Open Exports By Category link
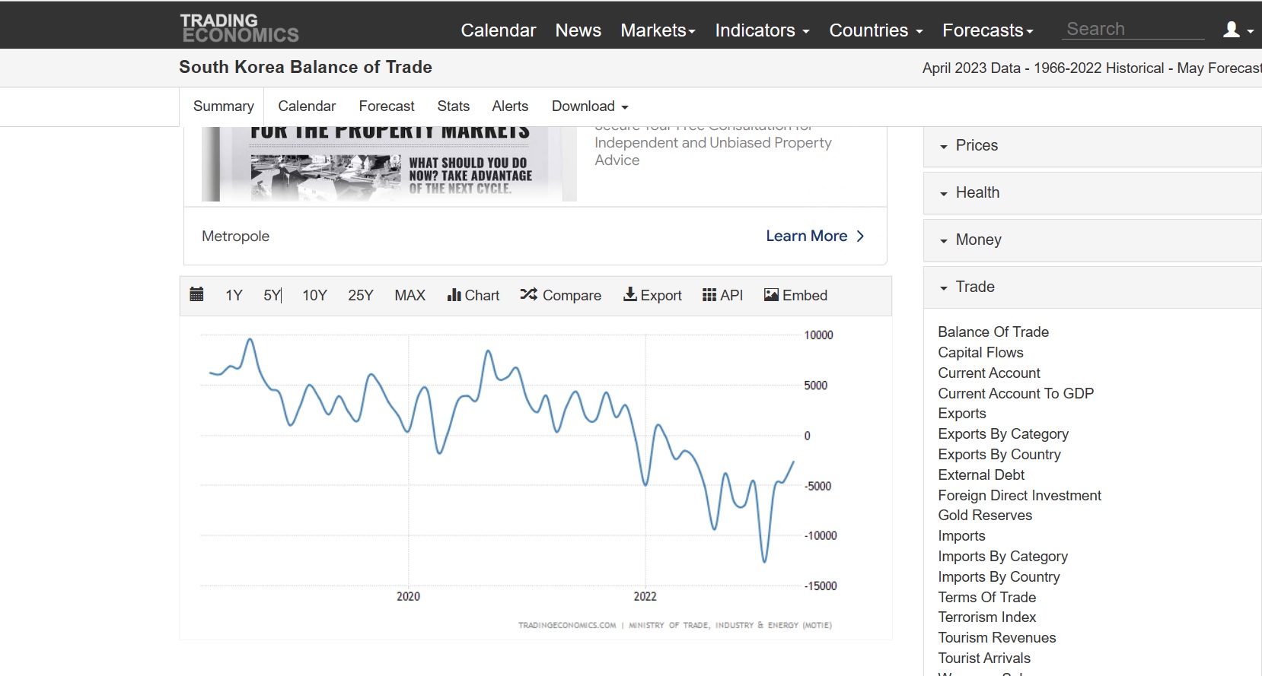This screenshot has width=1262, height=676. tap(1003, 434)
